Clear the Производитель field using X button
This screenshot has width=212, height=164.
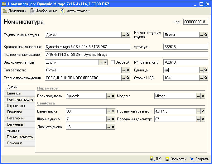coord(113,96)
